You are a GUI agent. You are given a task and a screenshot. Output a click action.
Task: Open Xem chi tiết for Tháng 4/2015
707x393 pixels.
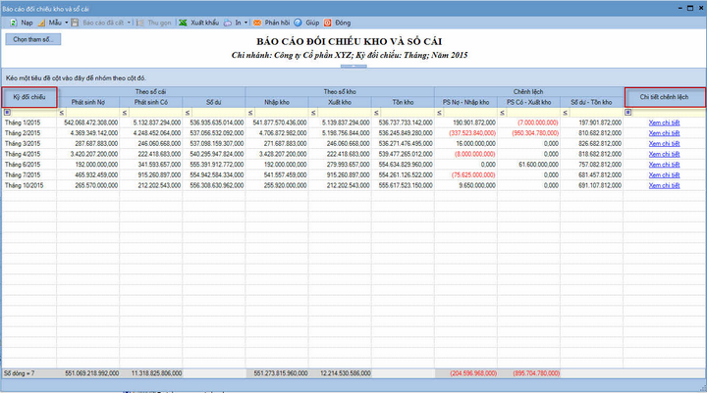tap(664, 154)
